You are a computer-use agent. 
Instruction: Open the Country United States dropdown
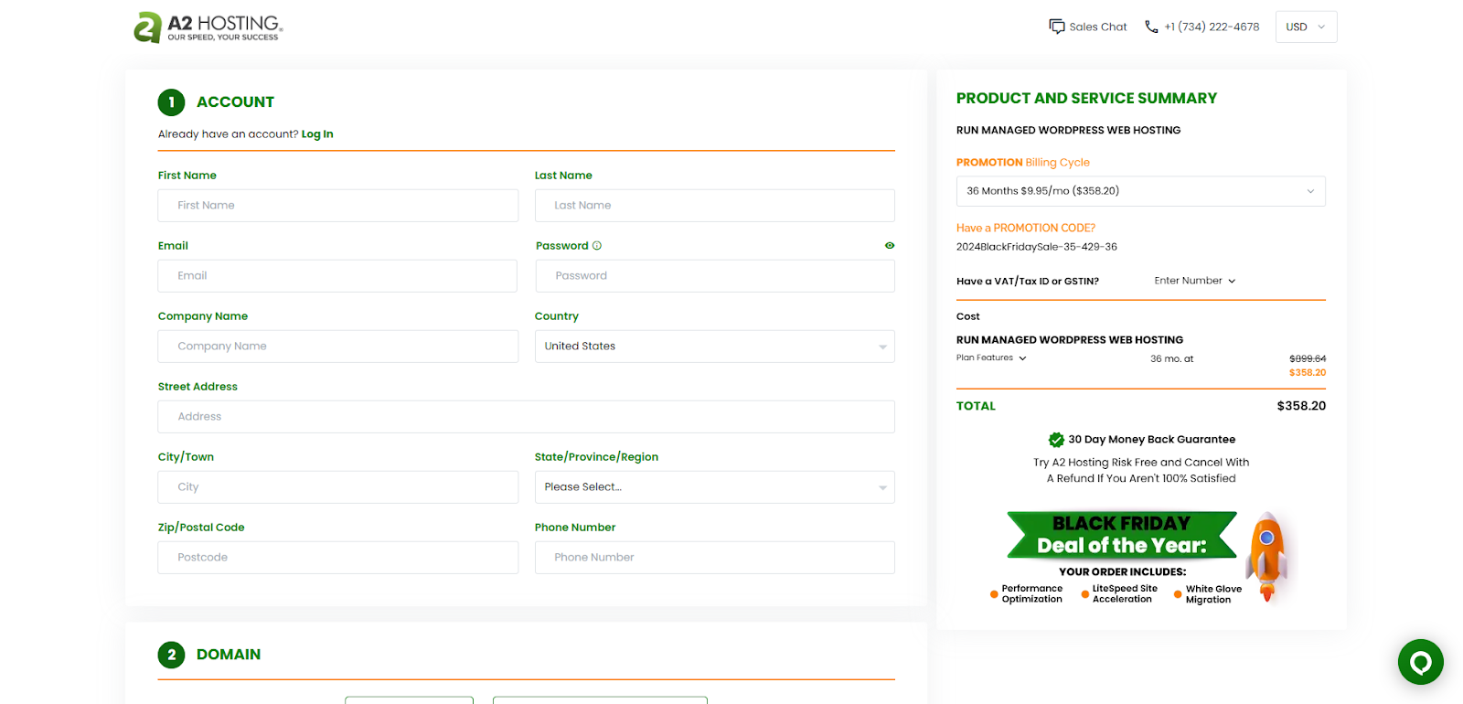point(714,347)
